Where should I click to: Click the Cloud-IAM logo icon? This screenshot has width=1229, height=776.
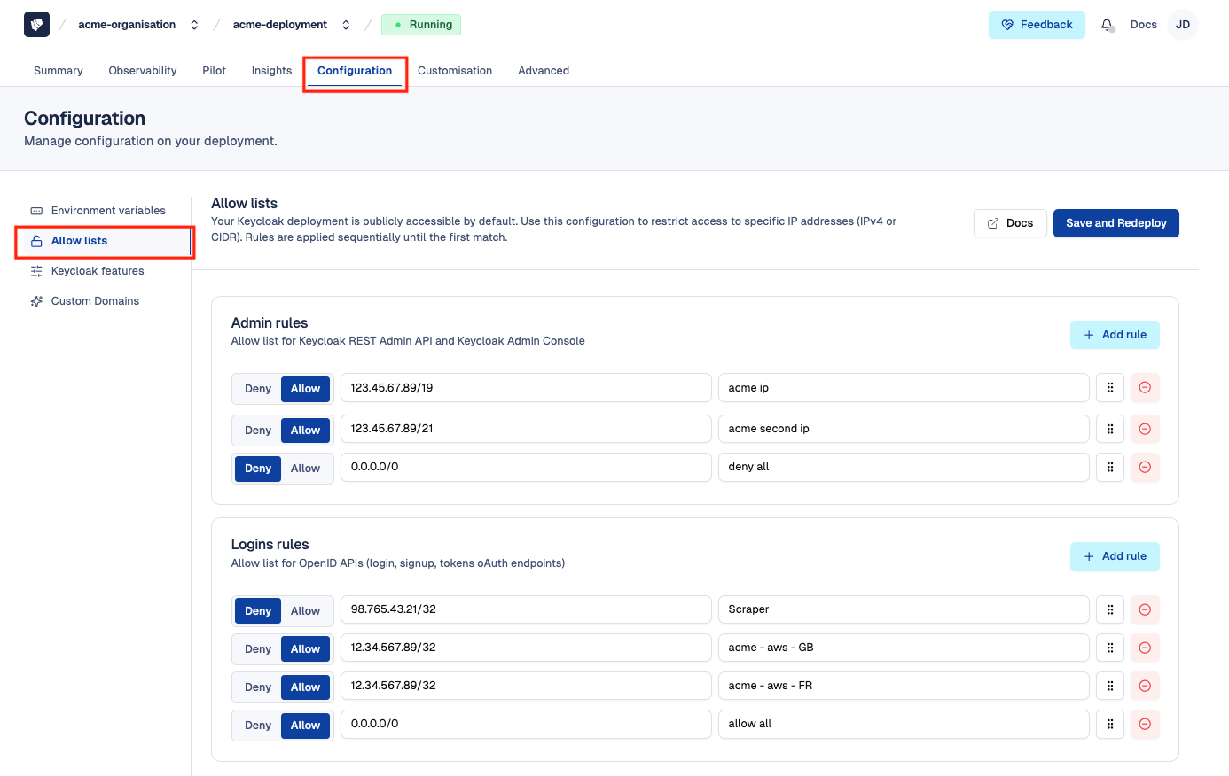coord(36,25)
